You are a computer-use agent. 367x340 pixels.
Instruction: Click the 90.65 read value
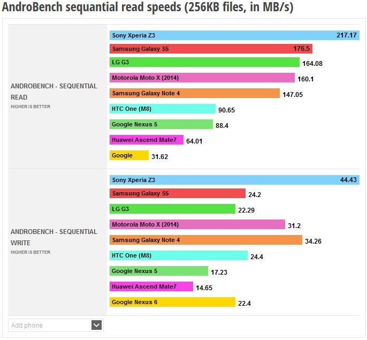pos(226,110)
